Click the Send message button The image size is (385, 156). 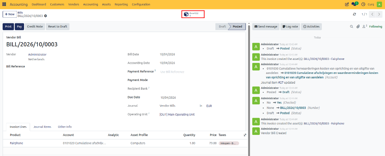click(x=266, y=27)
